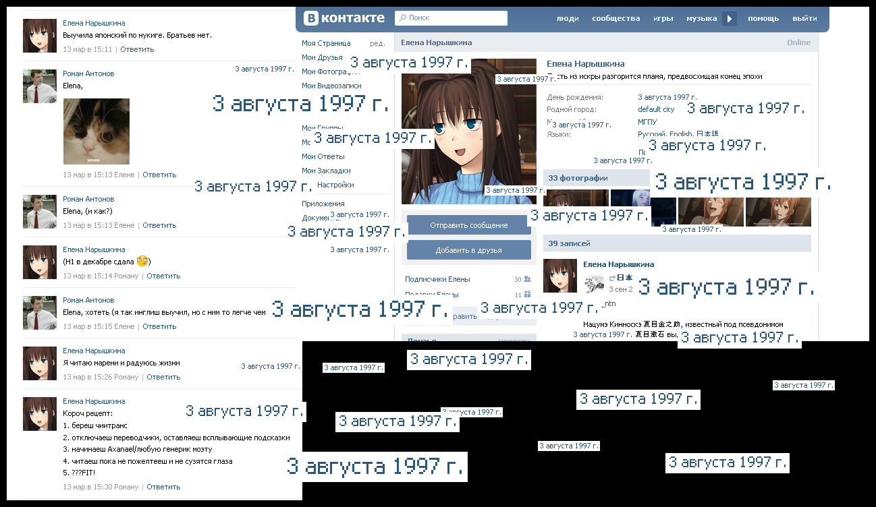Open Мои Закладки

[x=326, y=171]
